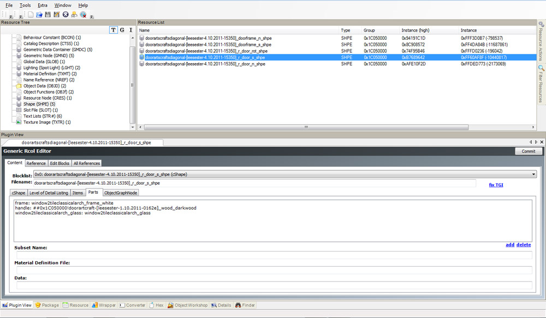
Task: Open the Extra menu
Action: point(43,5)
